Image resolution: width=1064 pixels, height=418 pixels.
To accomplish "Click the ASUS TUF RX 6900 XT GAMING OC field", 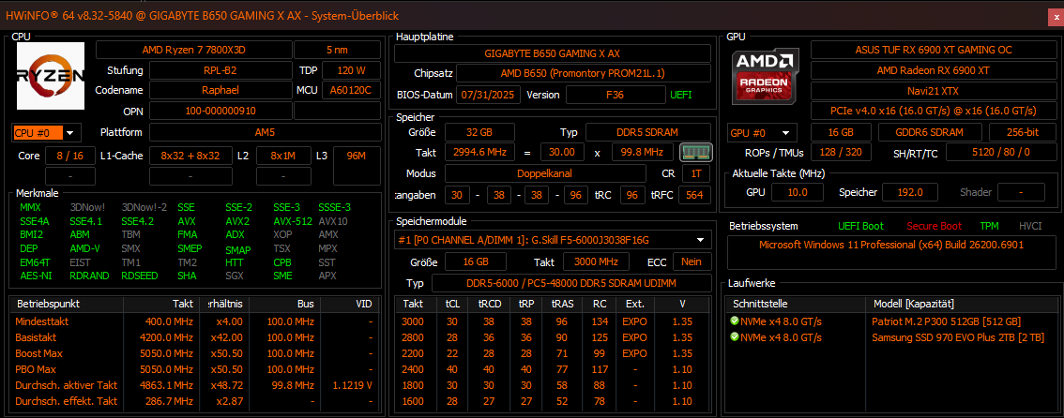I will (933, 50).
